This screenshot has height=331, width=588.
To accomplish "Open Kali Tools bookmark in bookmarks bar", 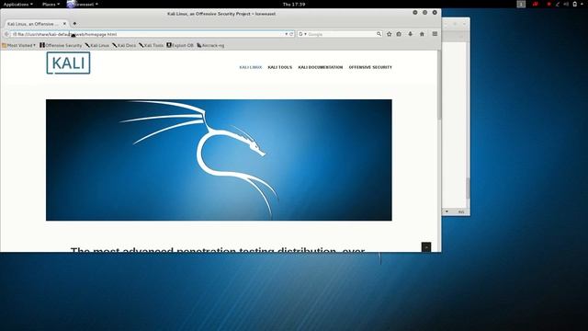I will 151,45.
